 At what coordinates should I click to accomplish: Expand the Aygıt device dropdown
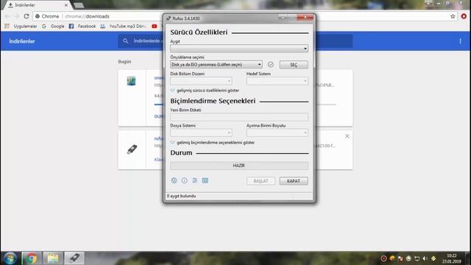(239, 49)
